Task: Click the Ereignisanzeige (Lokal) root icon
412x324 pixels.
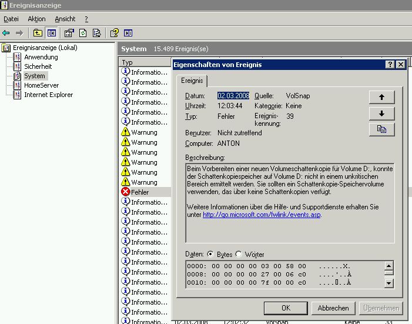Action: click(6, 48)
